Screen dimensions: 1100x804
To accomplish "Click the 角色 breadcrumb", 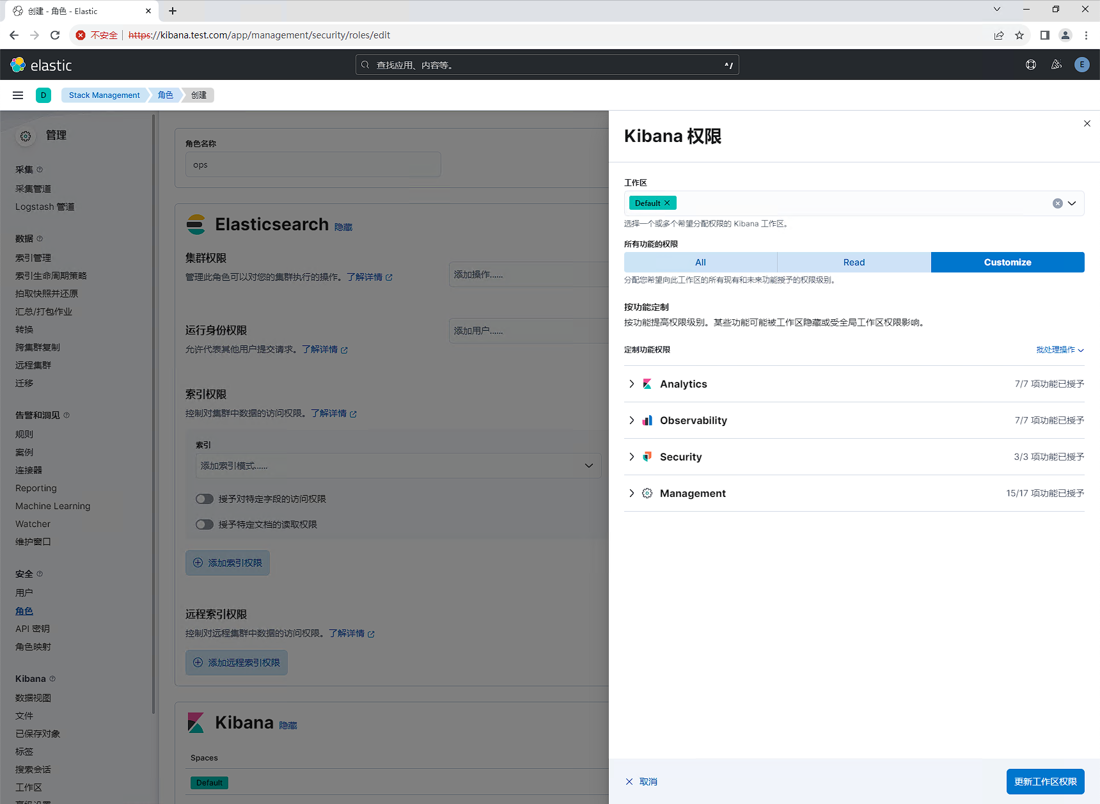I will pyautogui.click(x=166, y=95).
